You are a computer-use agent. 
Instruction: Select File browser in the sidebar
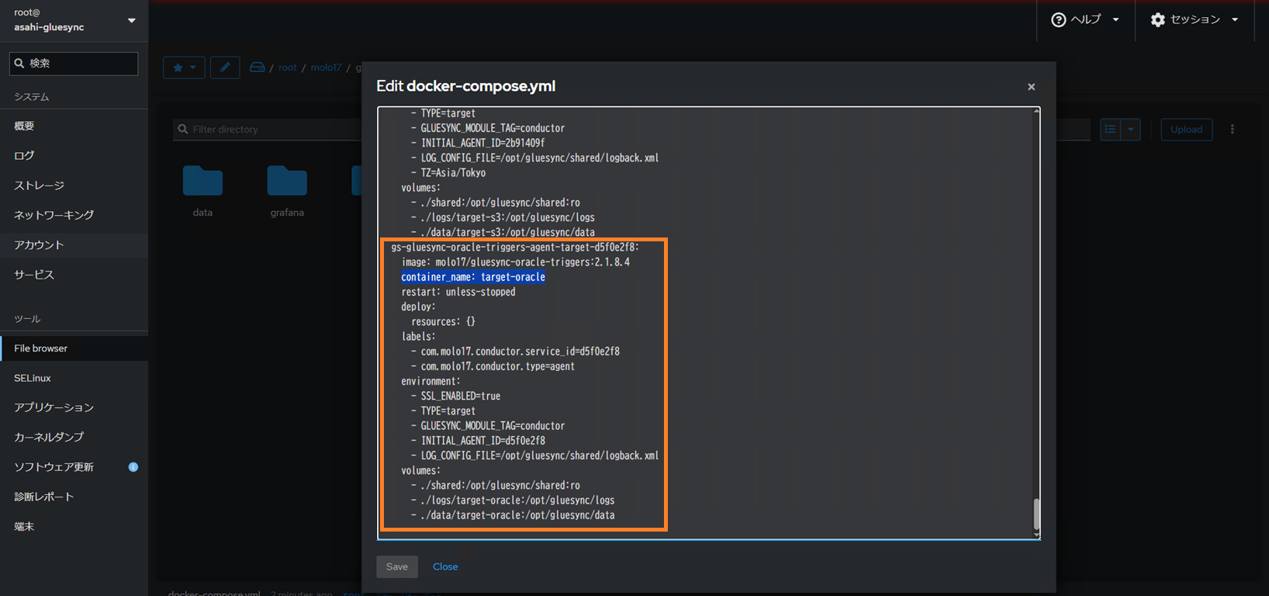click(41, 348)
